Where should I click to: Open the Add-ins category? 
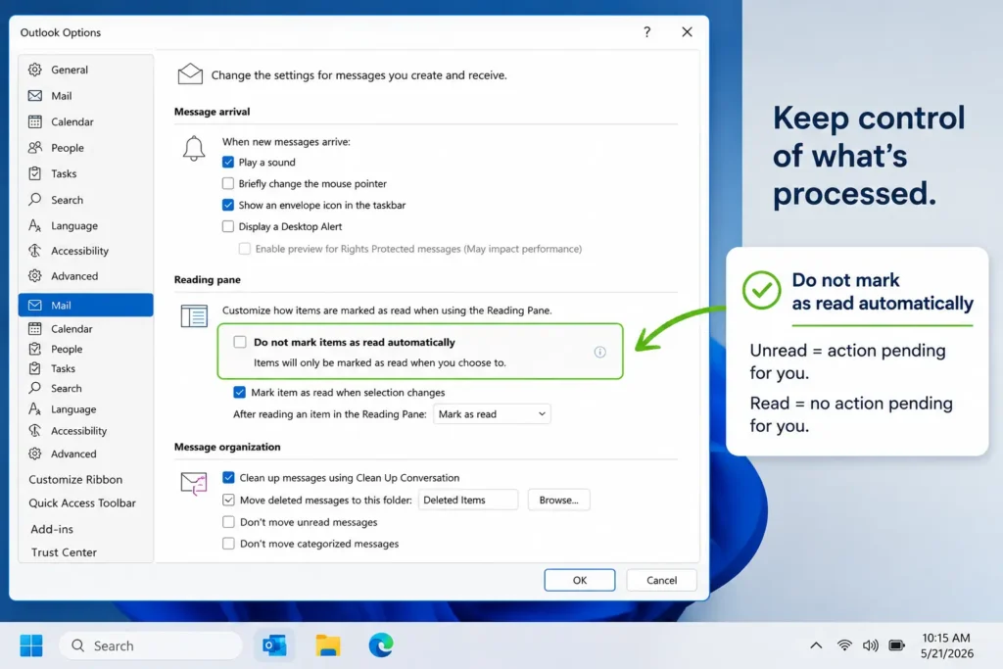[52, 529]
